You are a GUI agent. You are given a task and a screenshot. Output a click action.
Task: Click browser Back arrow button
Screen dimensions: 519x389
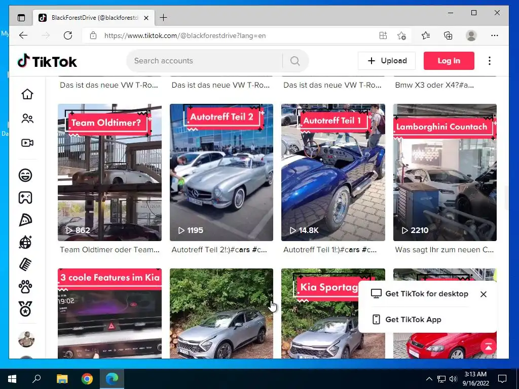[23, 35]
